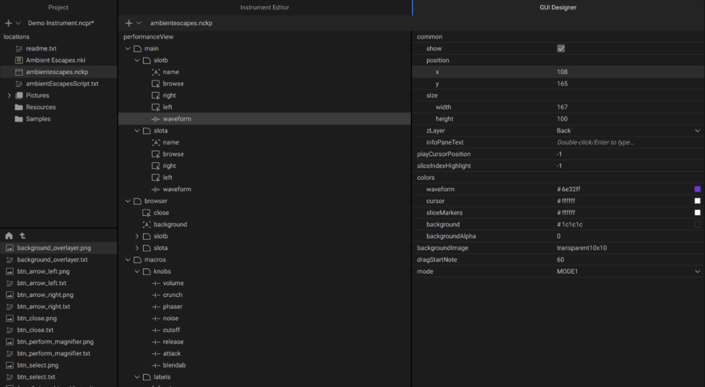The image size is (705, 387).
Task: Click the browser close button icon
Action: point(146,213)
